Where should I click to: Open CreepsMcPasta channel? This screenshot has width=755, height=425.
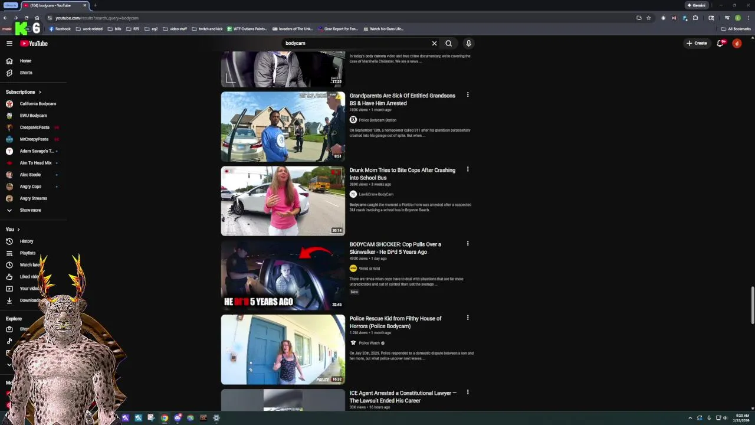click(33, 127)
